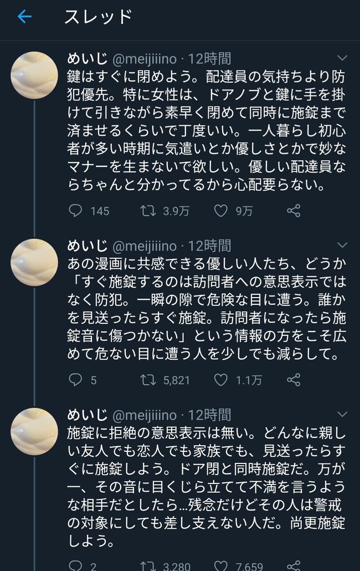Tap the めいじ name on first tweet

coord(87,58)
